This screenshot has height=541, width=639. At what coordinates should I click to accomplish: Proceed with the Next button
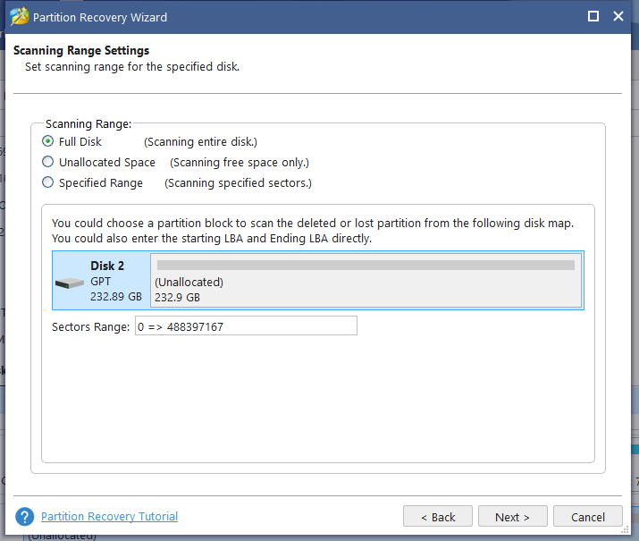click(513, 517)
